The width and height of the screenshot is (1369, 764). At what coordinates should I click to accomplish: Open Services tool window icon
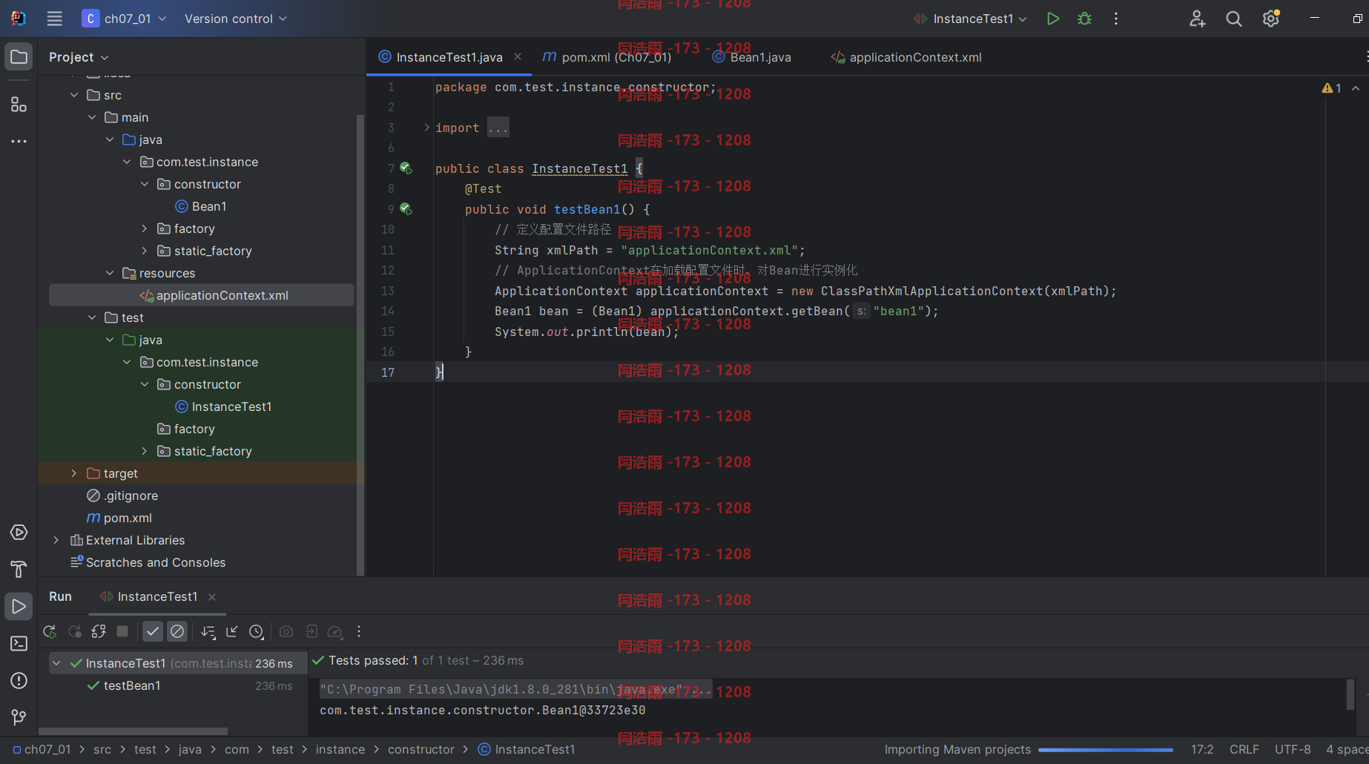[x=19, y=533]
